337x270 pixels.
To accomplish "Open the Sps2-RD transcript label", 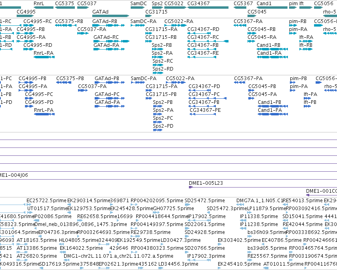I will [x=163, y=69].
